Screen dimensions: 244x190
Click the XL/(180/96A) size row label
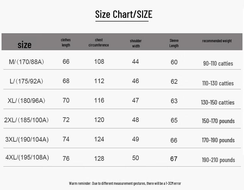26,101
